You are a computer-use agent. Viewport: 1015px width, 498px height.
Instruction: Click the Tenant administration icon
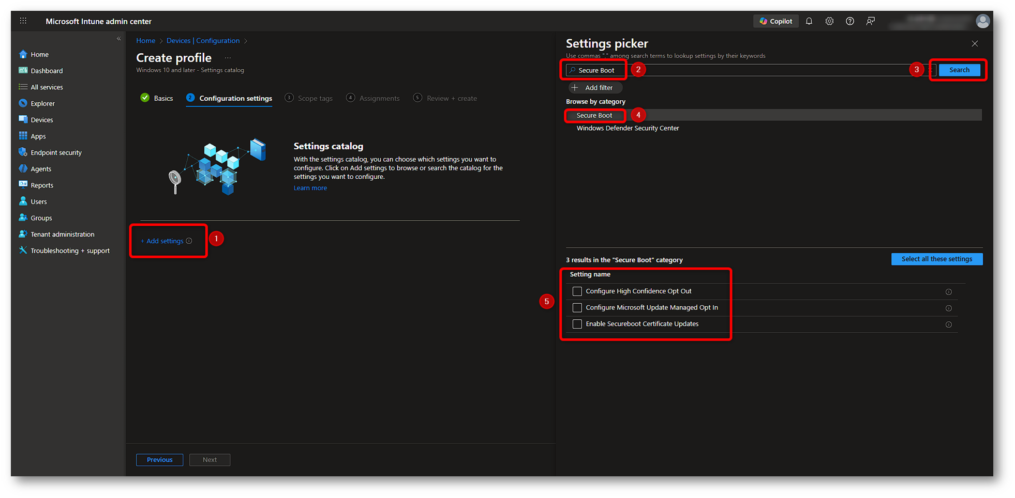[23, 234]
